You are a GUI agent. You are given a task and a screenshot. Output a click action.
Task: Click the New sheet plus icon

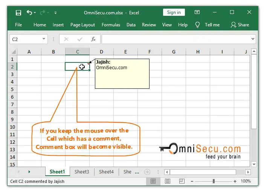(147, 172)
